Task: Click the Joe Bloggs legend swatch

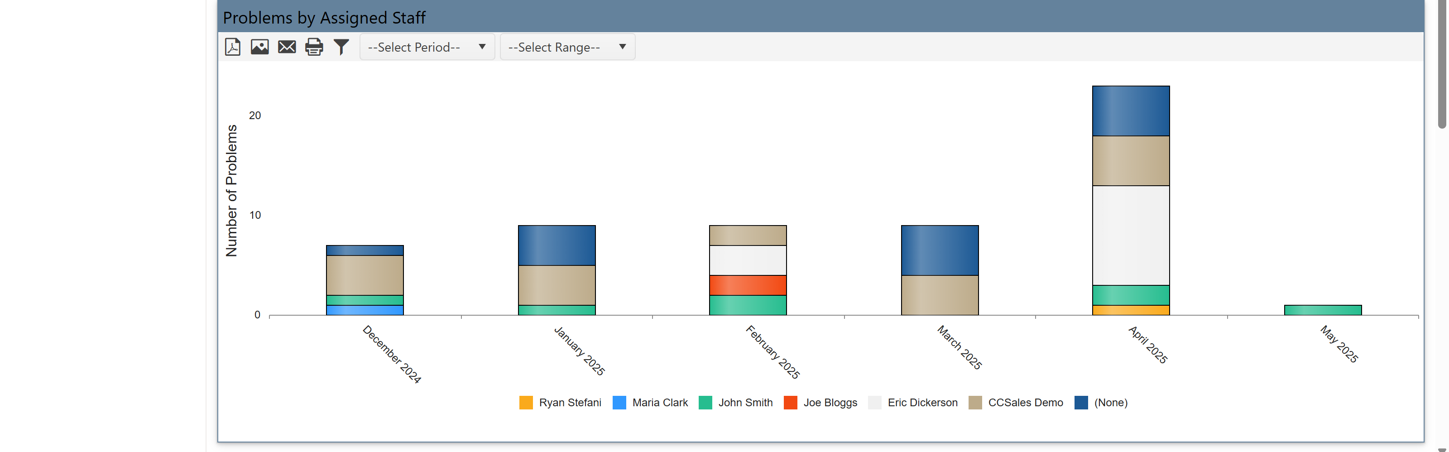Action: point(790,403)
